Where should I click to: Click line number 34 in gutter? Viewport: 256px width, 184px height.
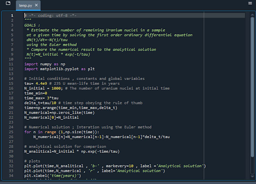(11, 175)
